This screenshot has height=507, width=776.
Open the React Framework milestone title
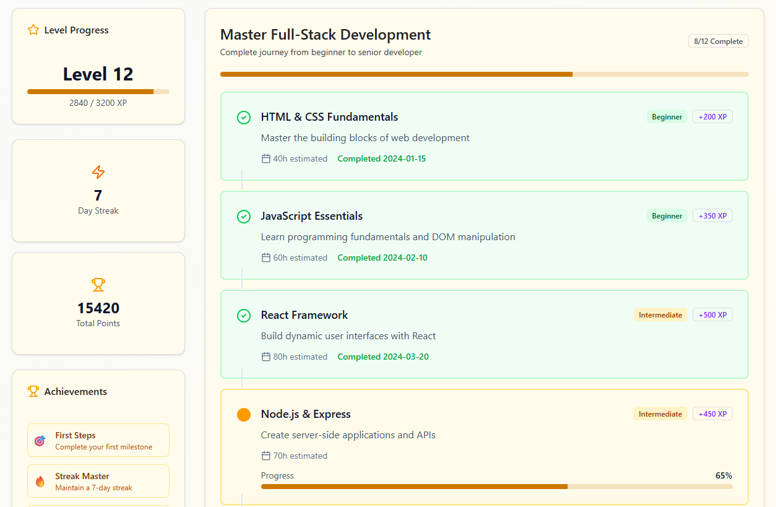(x=304, y=315)
